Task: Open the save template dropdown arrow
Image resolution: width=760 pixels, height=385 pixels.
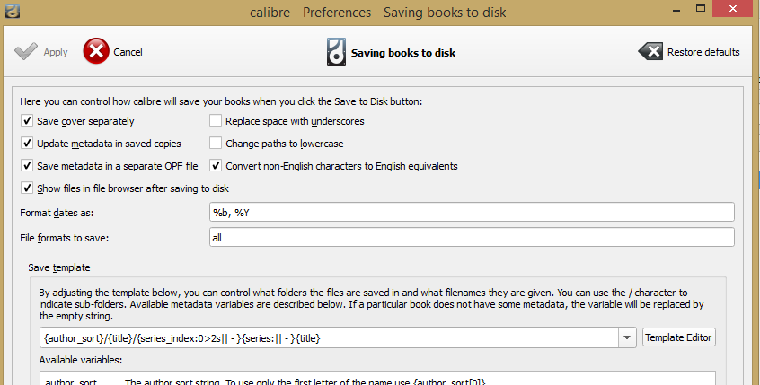Action: [x=627, y=337]
